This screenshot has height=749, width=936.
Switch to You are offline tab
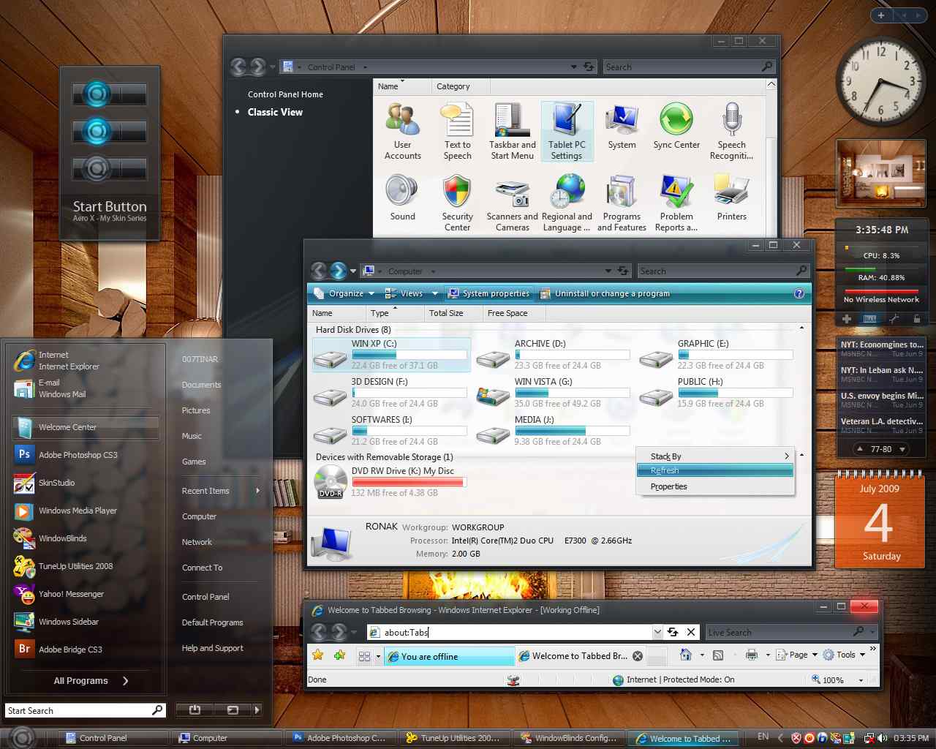449,656
